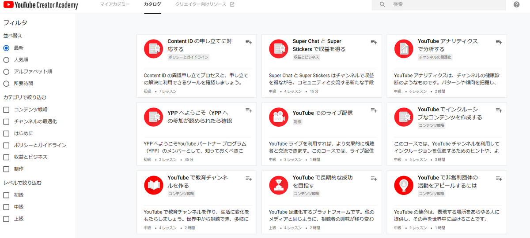The image size is (530, 238).
Task: Switch to the マイアカデミー tab
Action: point(115,4)
